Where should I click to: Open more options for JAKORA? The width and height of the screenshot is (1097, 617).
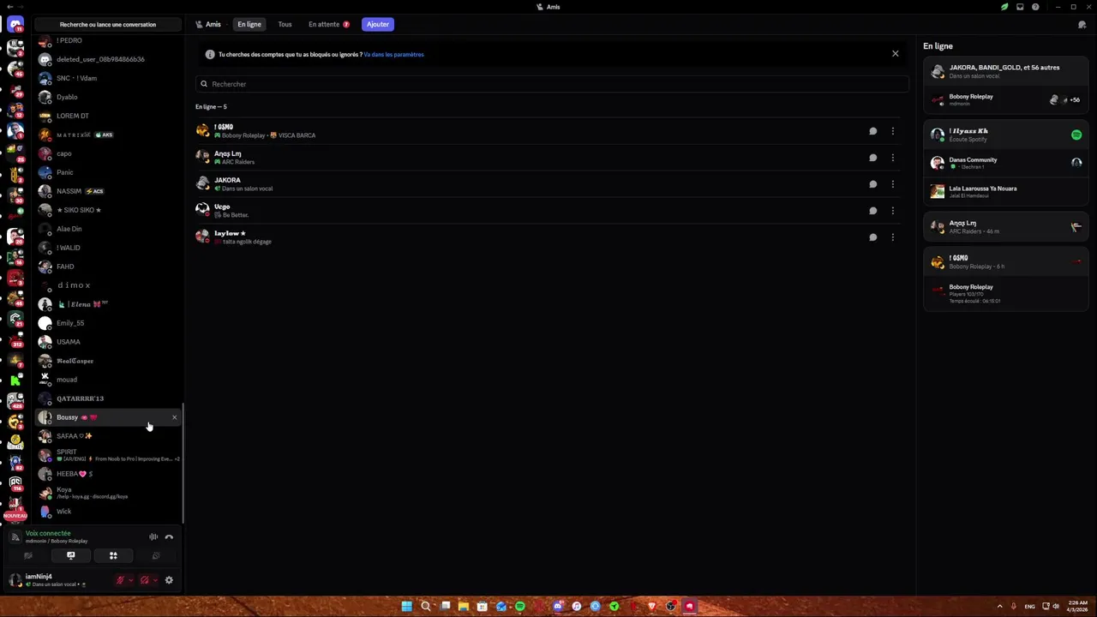[892, 184]
